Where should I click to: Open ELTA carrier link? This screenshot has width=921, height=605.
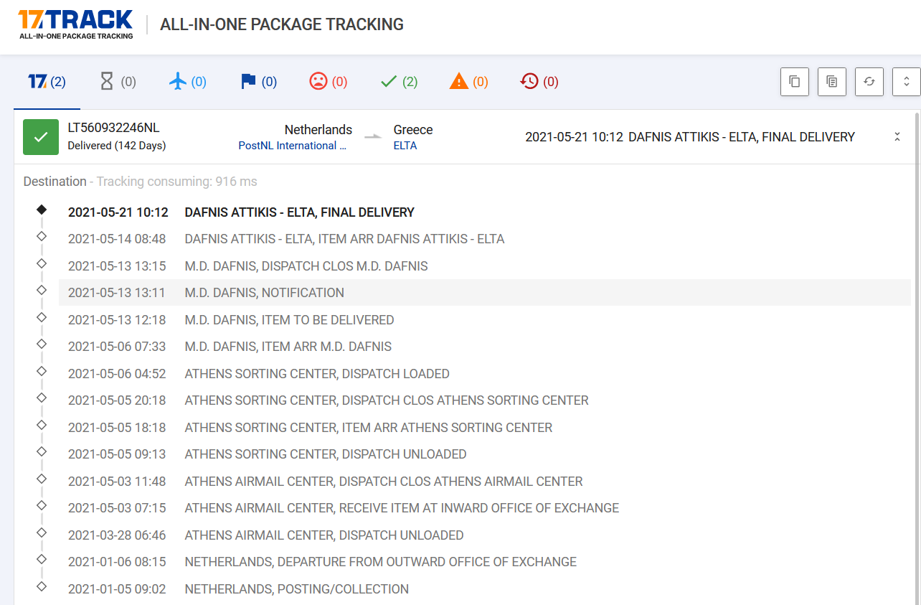(x=405, y=146)
